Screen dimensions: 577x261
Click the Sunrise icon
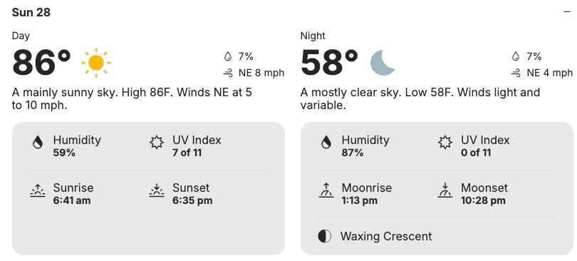pos(38,190)
